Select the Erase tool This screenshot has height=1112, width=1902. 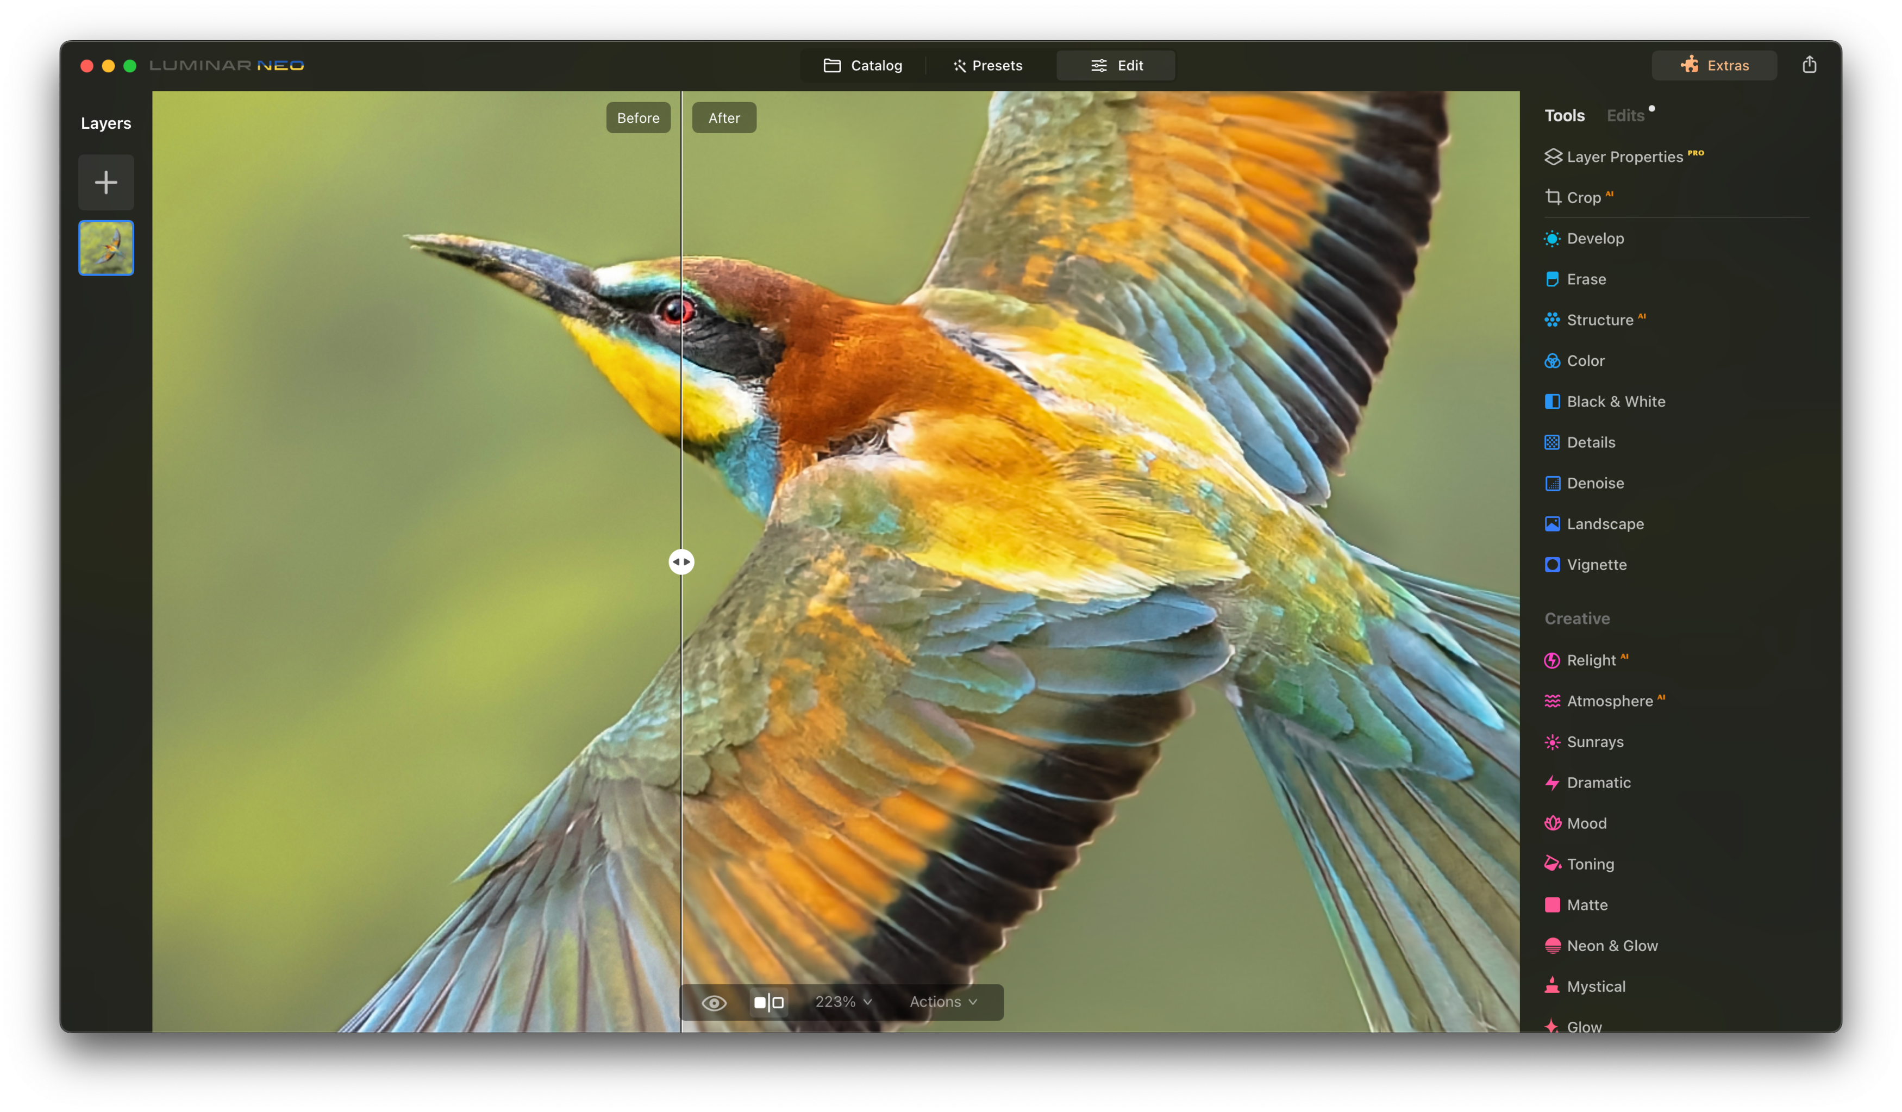click(x=1586, y=278)
